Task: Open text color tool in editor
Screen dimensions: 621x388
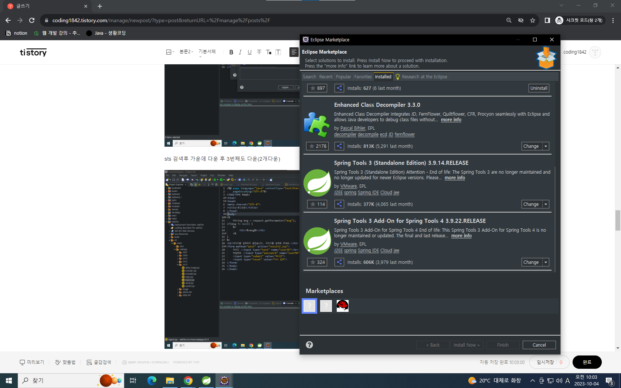Action: point(269,52)
